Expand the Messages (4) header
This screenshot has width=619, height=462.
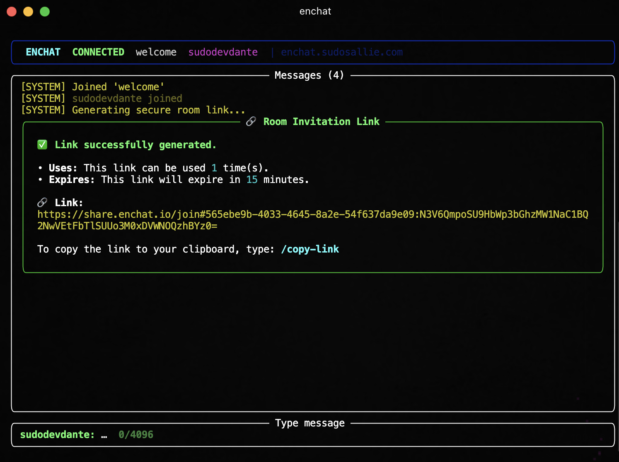[309, 75]
